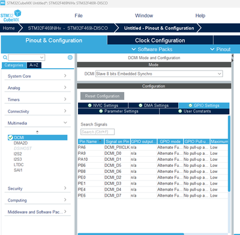Open the settings gear icon above the categories
240x235 pixels.
point(70,57)
